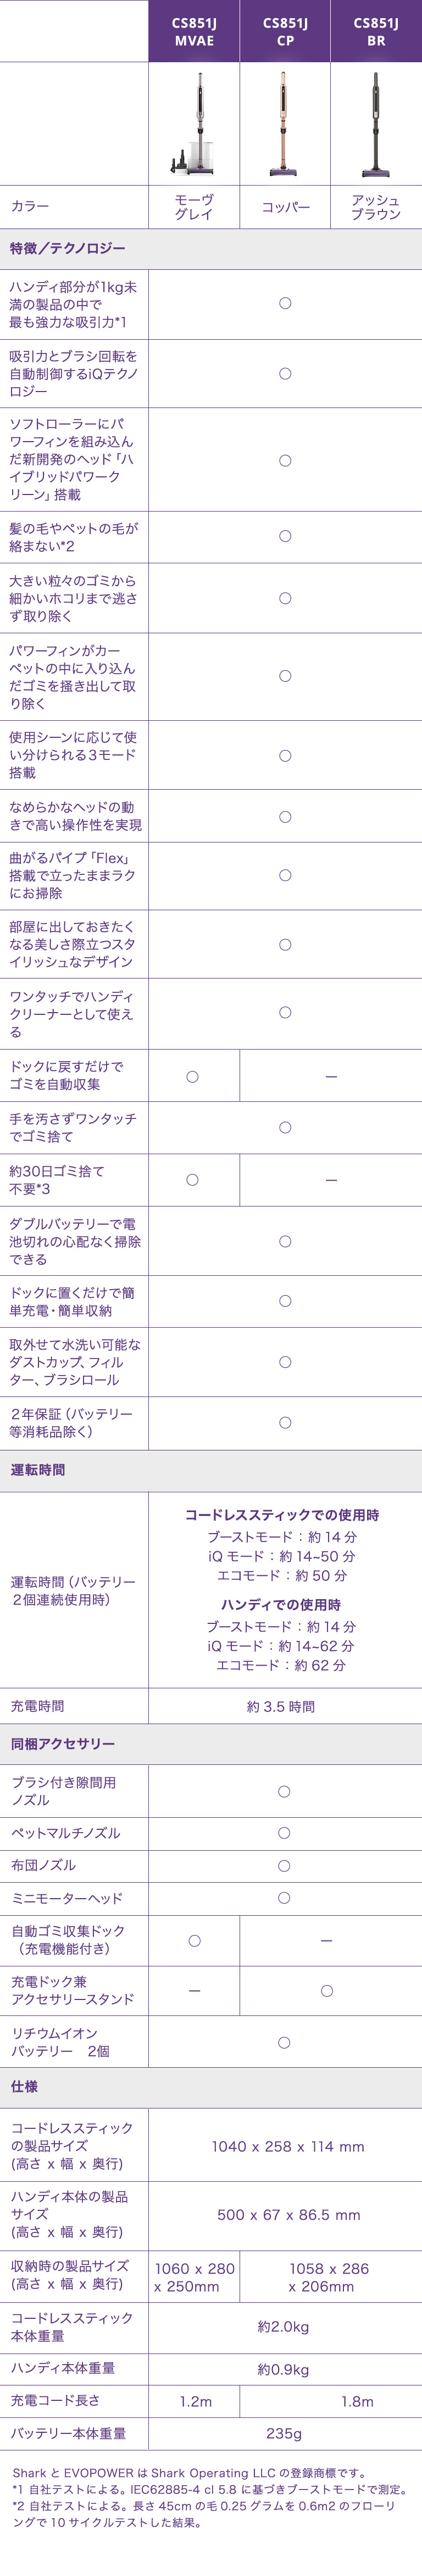Click the CS851J MVAE column header

(193, 31)
